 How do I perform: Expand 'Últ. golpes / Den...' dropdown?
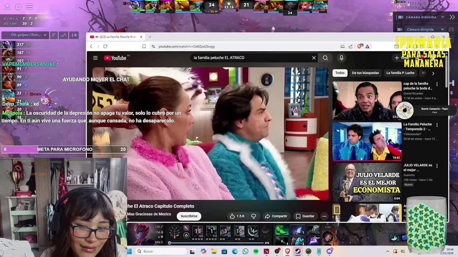coord(25,35)
